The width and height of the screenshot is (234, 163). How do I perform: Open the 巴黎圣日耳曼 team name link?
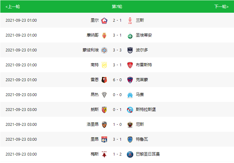tap(148, 154)
